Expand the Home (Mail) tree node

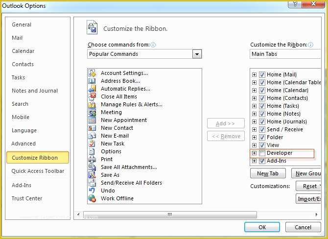254,75
